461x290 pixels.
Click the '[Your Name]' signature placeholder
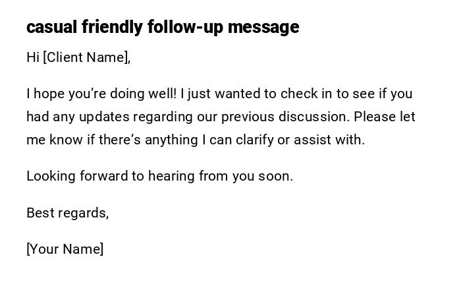tap(65, 249)
